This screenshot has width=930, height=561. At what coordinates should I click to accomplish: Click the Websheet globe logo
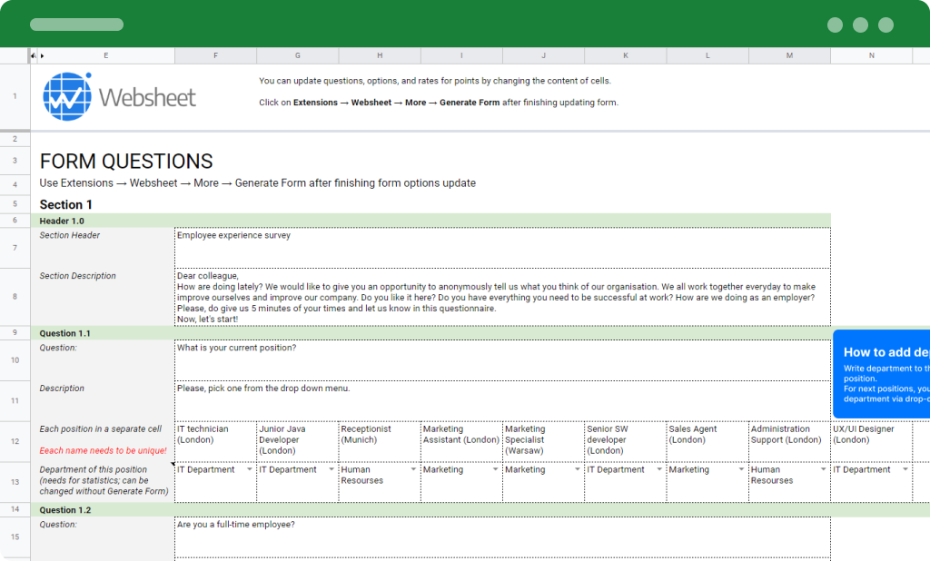coord(67,96)
